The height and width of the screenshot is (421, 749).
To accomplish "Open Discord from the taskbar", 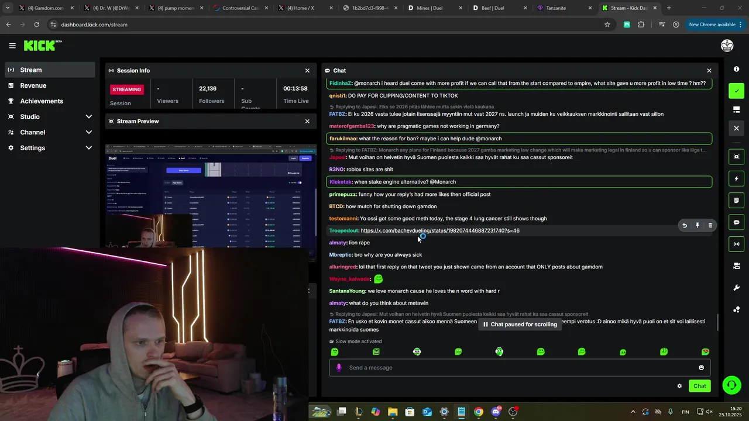I will (496, 412).
